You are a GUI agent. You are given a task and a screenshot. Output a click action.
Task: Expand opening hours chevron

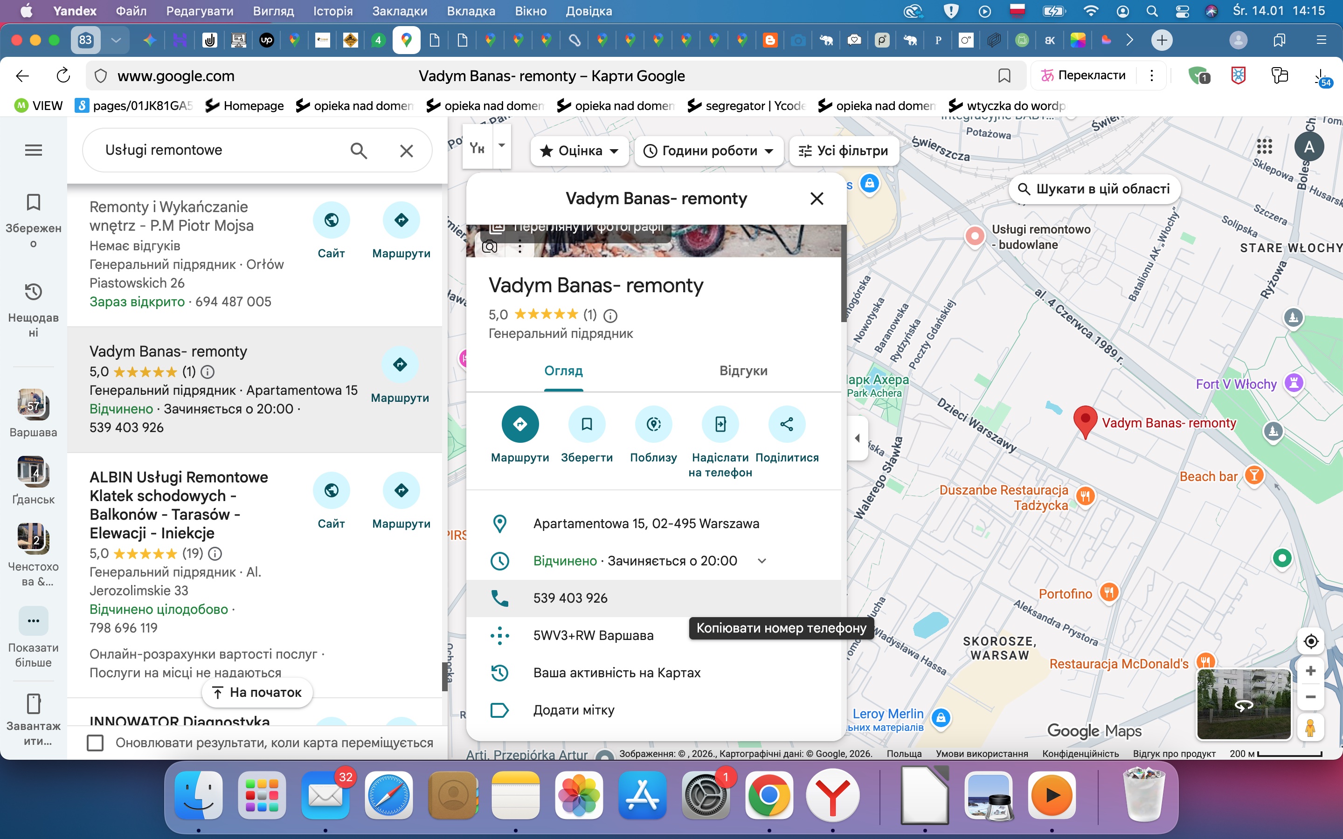(x=762, y=561)
